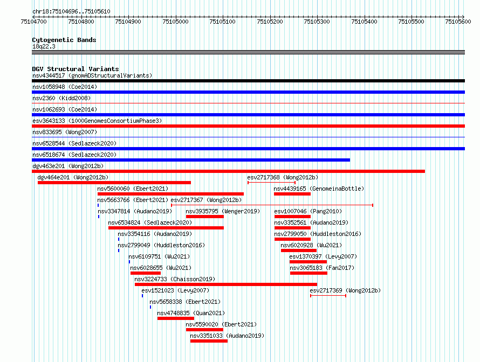Select the thin esv2717368 interval line
This screenshot has height=362, width=480.
(x=271, y=183)
